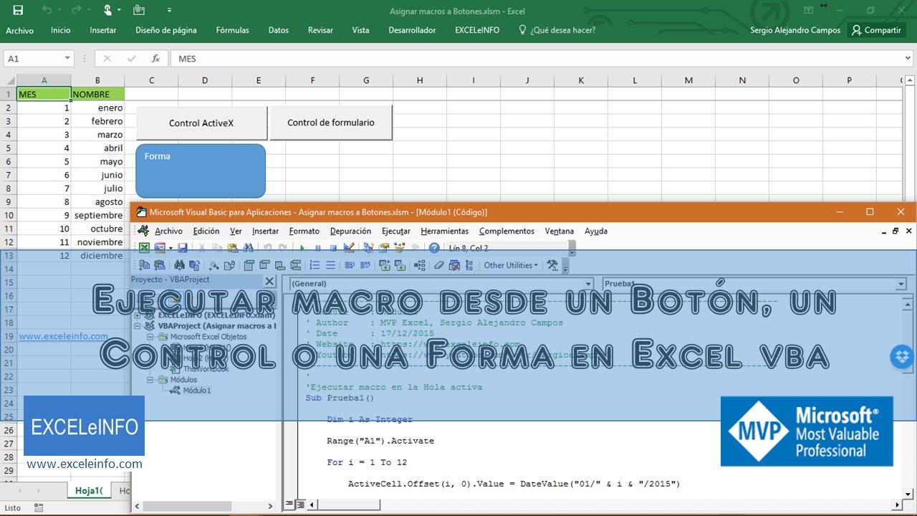Click the Save icon in VBA toolbar
917x516 pixels.
click(183, 248)
